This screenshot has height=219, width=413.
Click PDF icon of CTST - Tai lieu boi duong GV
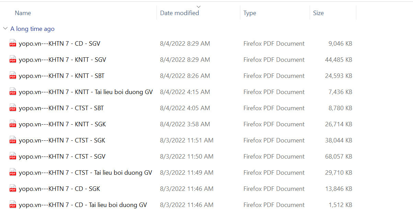13,173
